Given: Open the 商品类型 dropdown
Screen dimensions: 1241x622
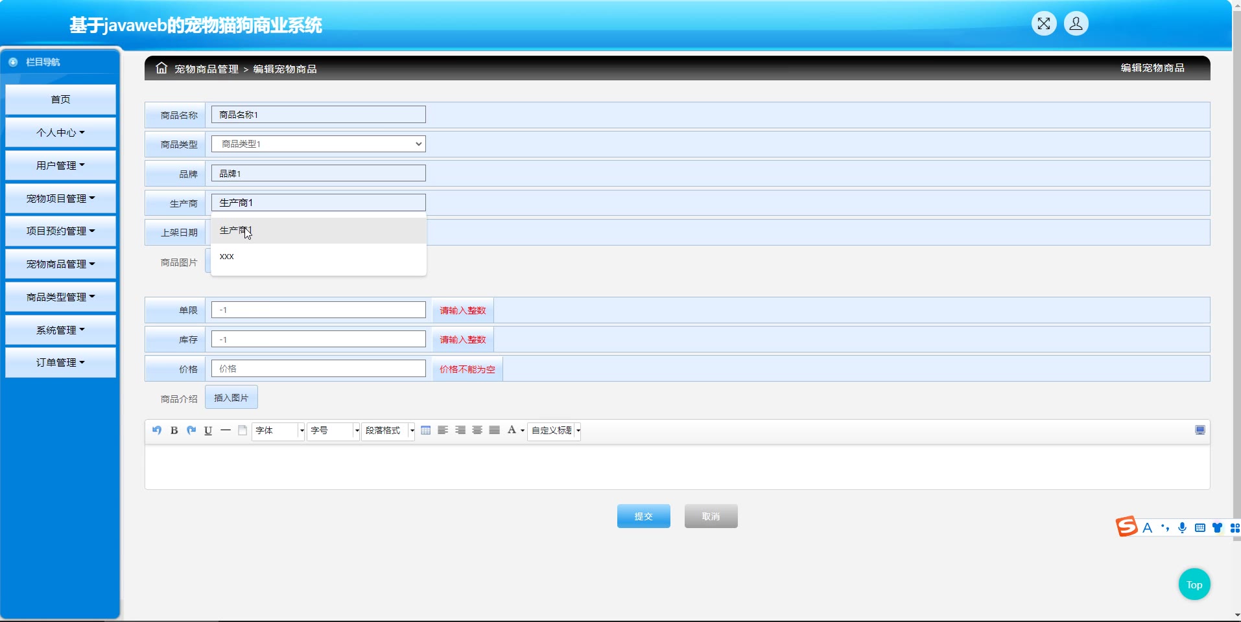Looking at the screenshot, I should pos(318,144).
